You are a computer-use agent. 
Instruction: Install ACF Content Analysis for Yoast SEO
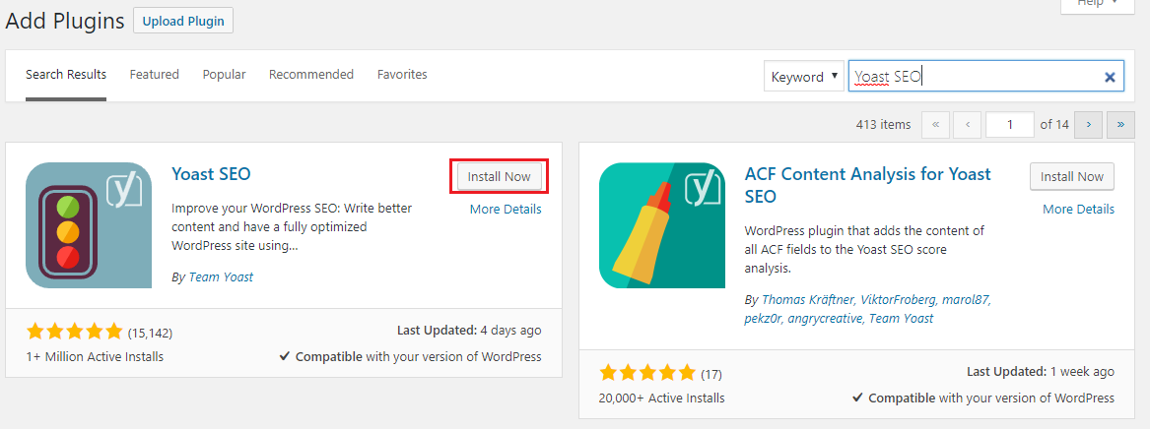(x=1072, y=176)
